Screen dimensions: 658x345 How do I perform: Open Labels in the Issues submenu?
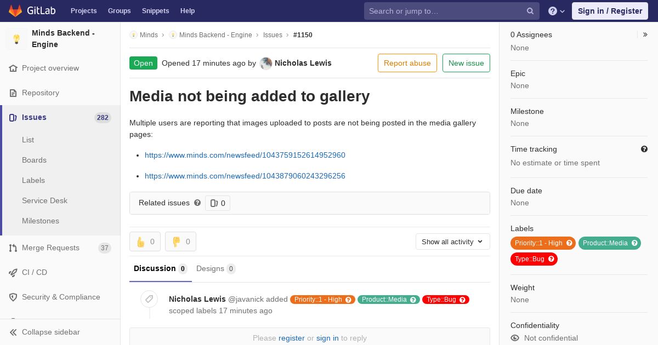pyautogui.click(x=33, y=180)
